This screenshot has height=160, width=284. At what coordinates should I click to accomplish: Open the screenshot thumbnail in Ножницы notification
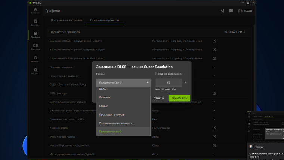point(265,127)
